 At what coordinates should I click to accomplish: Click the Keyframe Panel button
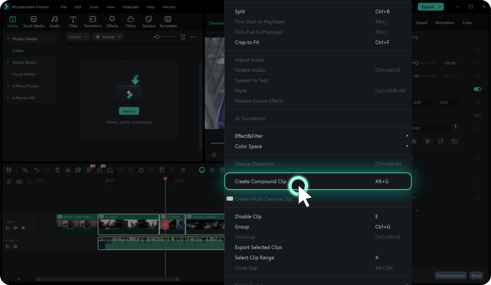click(451, 276)
